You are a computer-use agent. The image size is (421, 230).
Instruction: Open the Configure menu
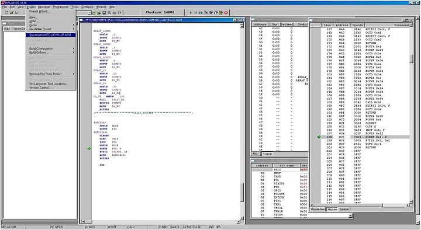(87, 6)
